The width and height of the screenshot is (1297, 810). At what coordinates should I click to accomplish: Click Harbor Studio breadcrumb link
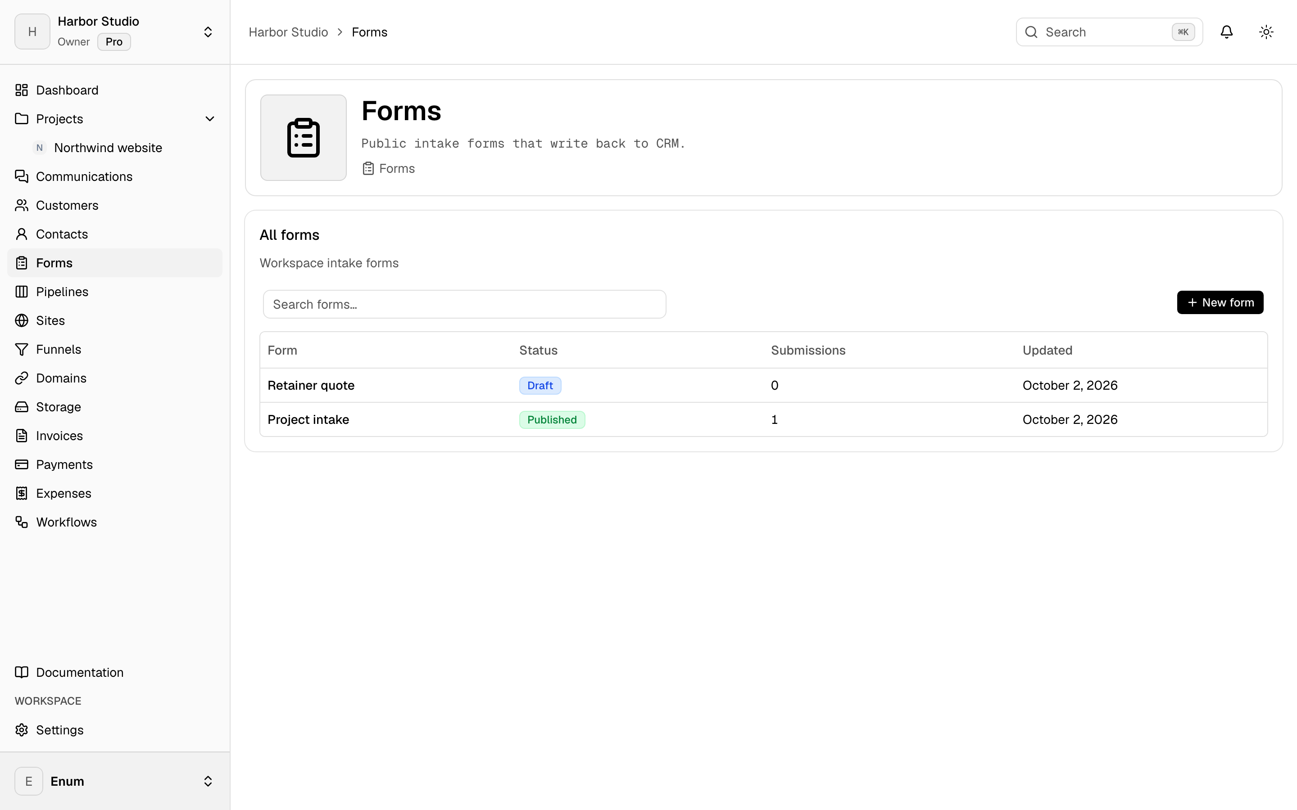(288, 32)
